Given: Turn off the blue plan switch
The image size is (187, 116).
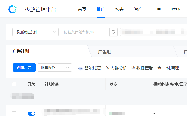Looking at the screenshot, I should coord(31,114).
